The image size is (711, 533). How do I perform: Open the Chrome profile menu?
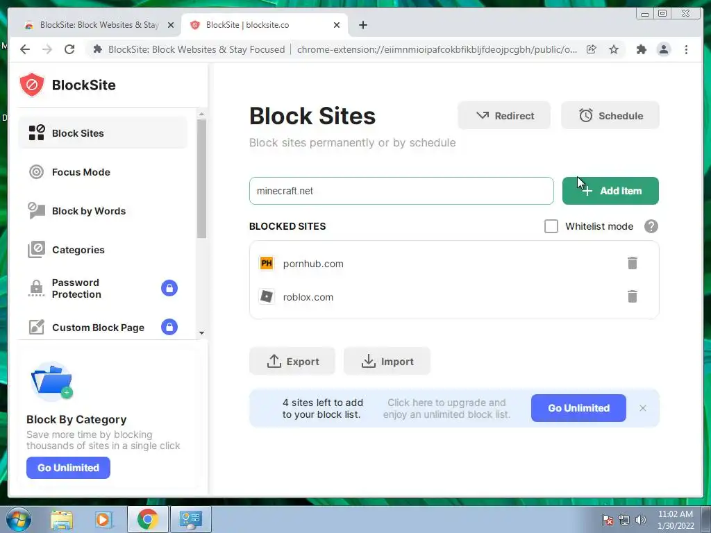(x=663, y=49)
